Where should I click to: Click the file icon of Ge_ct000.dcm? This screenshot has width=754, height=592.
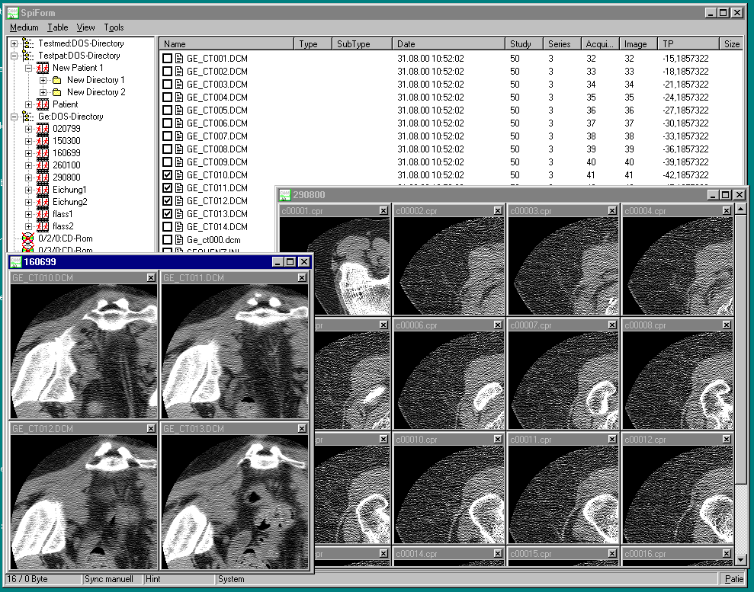[x=179, y=240]
